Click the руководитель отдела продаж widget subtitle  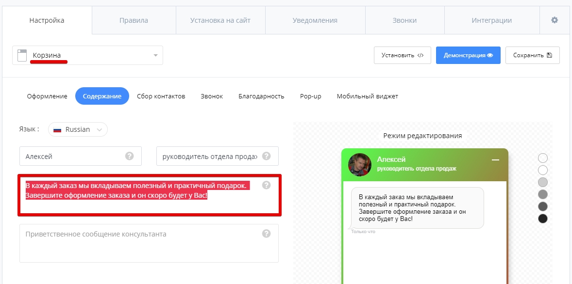tap(417, 169)
